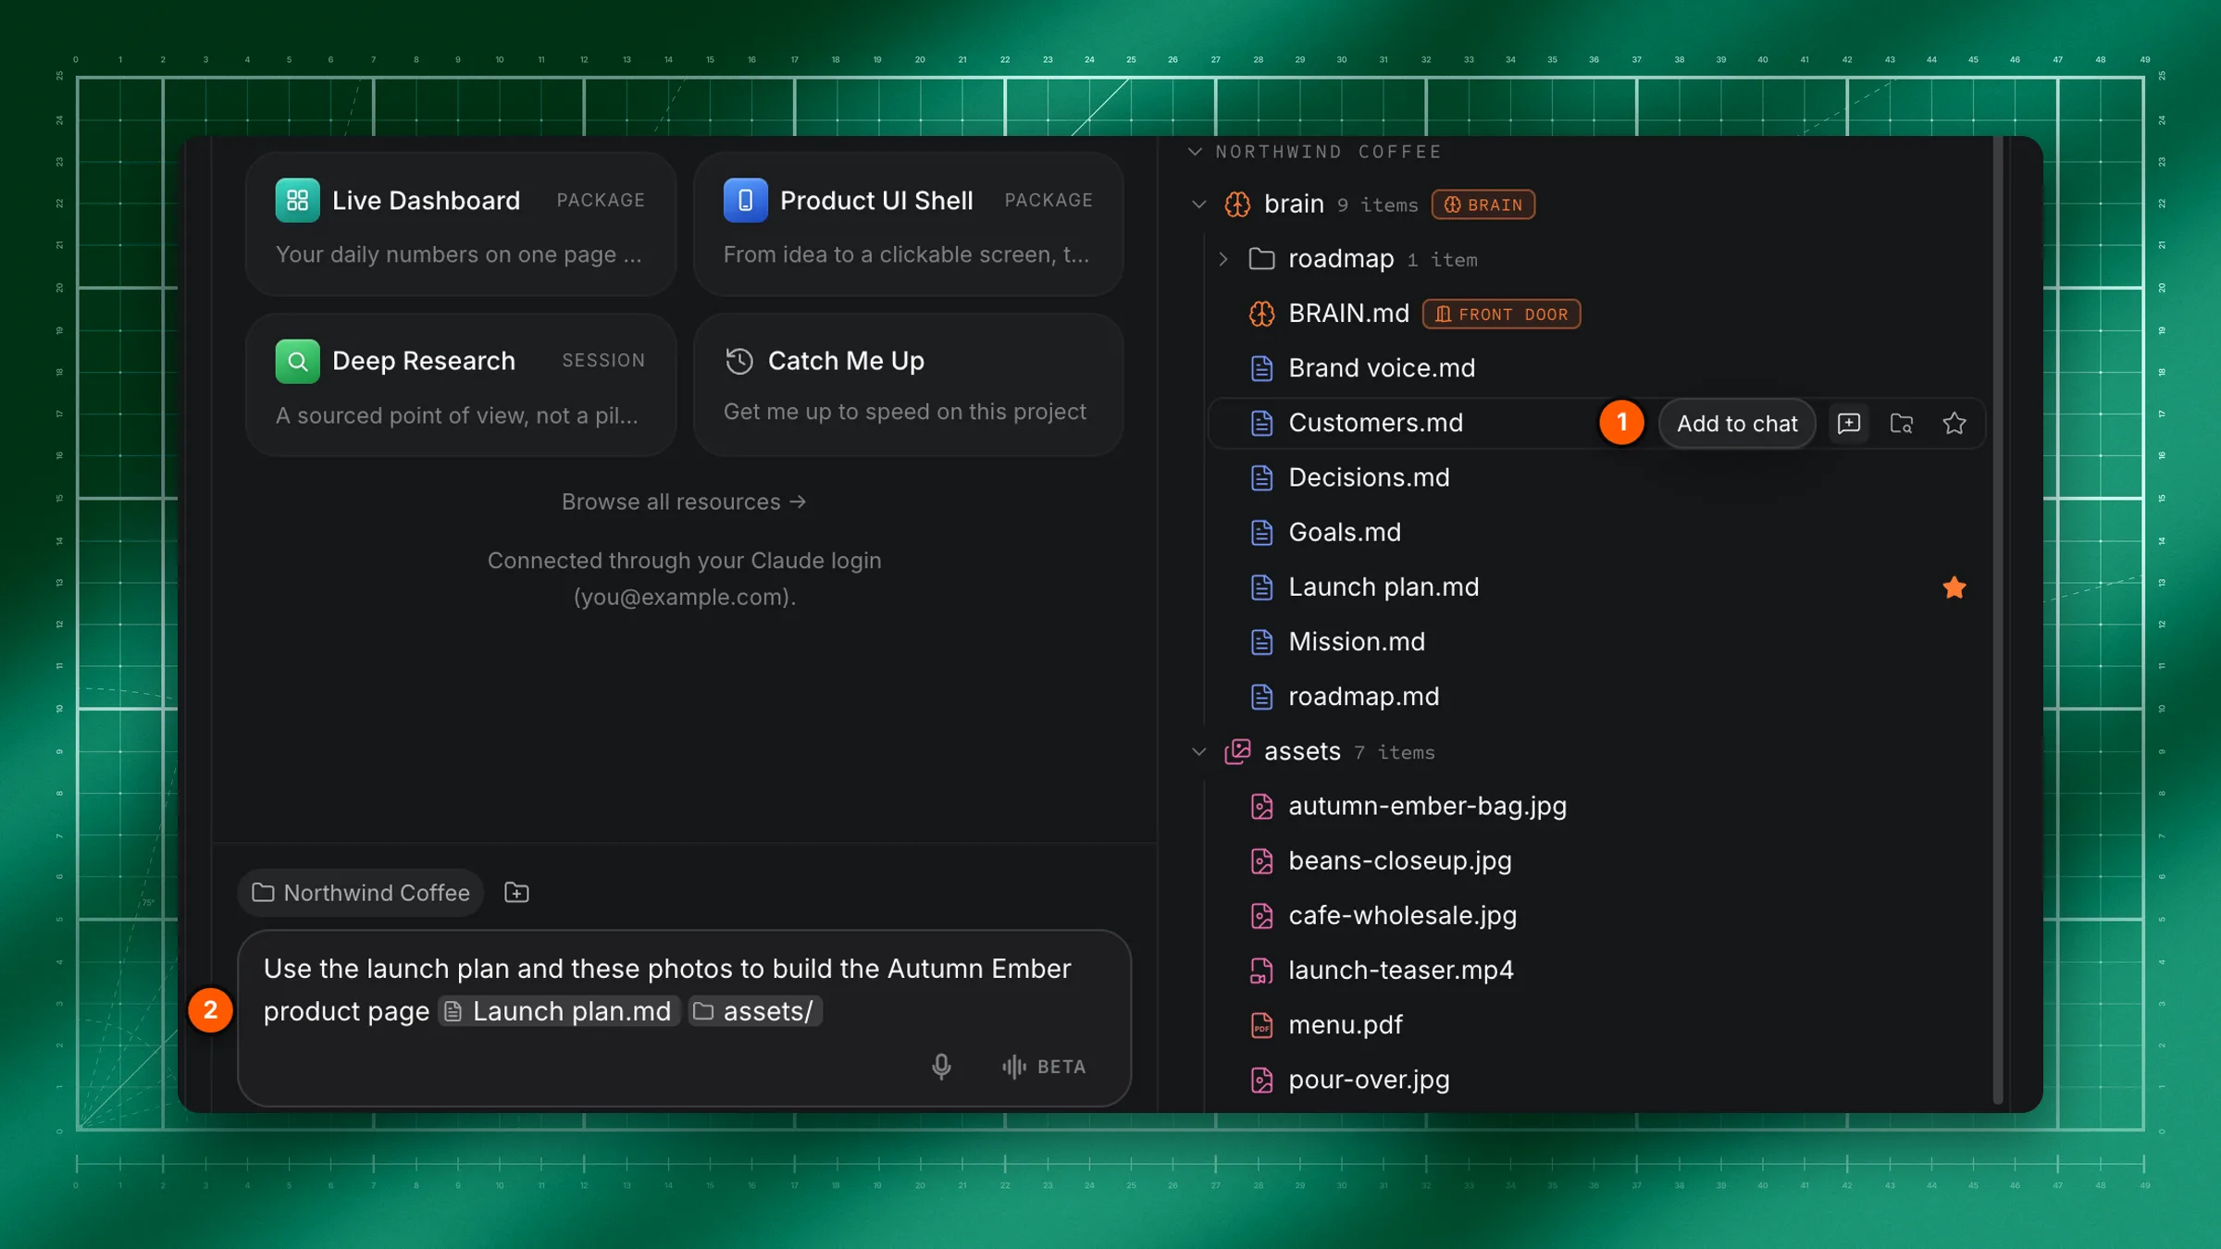
Task: Click the assets/ attachment chip
Action: point(755,1011)
